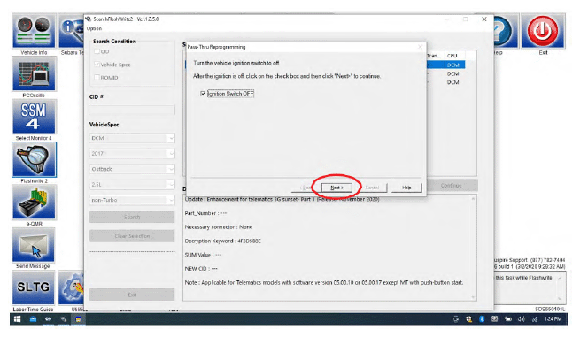Open the taskbar clock showing 1:24 PM
Image resolution: width=580 pixels, height=337 pixels.
[553, 319]
